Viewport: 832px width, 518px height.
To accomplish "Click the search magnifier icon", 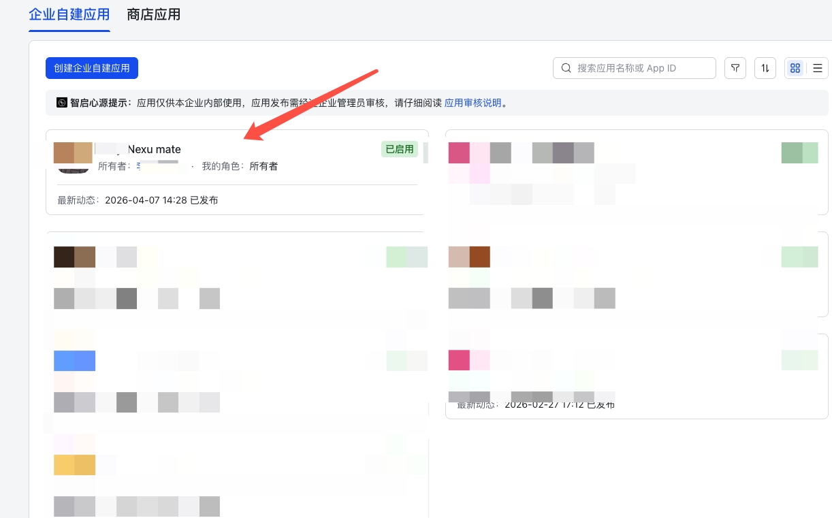I will tap(566, 68).
